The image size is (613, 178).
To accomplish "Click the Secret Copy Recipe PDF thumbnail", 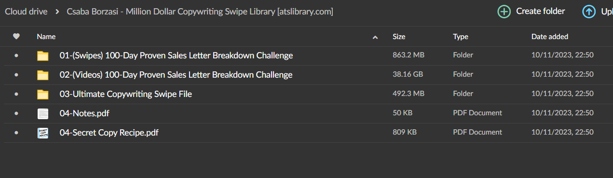I will tap(43, 133).
